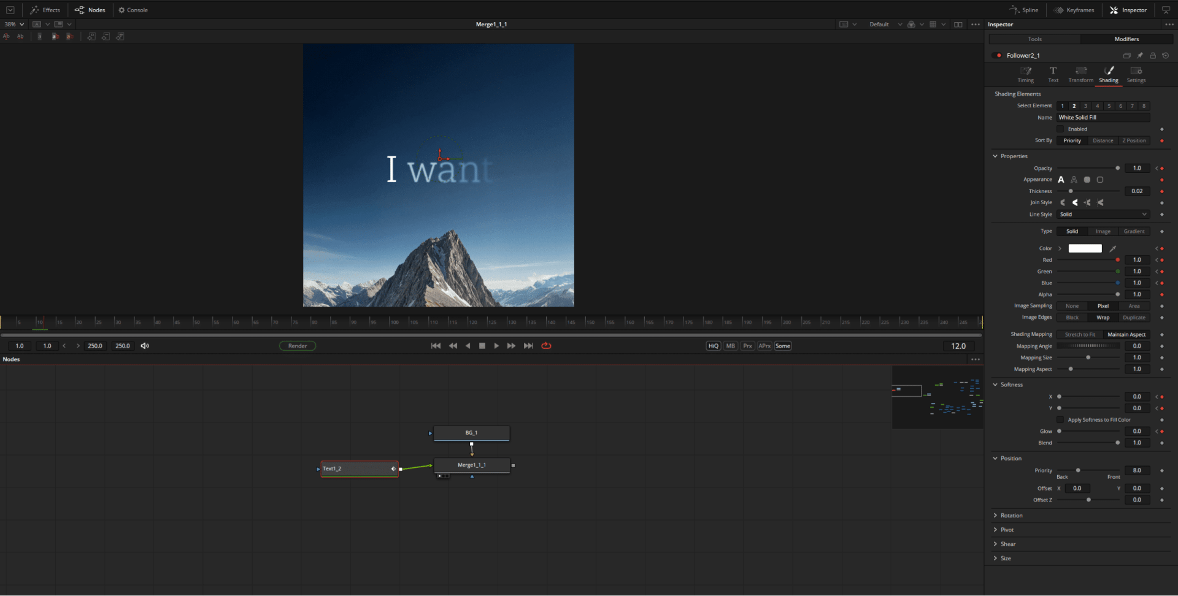1178x596 pixels.
Task: Reset the Follower2_1 modifier to defaults
Action: click(x=1166, y=55)
